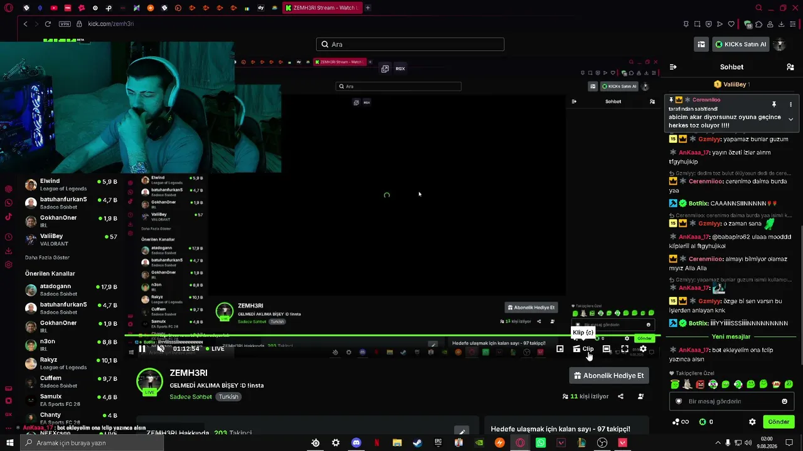Enter fullscreen video mode
The width and height of the screenshot is (803, 451).
(x=625, y=349)
